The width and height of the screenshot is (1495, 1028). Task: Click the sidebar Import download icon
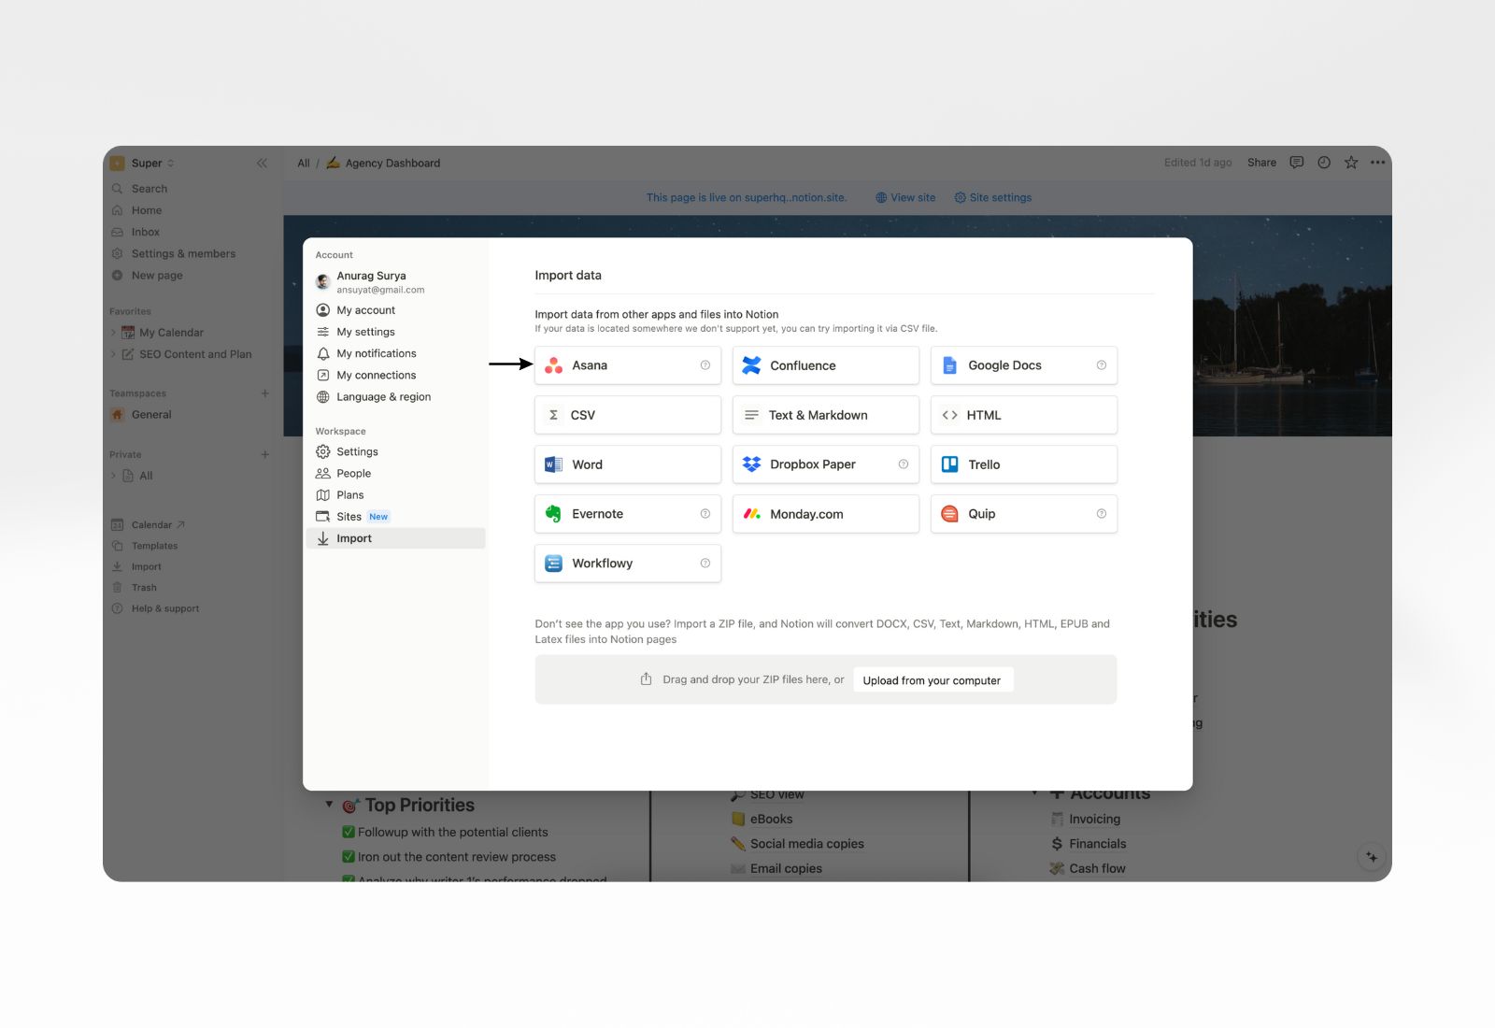[x=118, y=567]
